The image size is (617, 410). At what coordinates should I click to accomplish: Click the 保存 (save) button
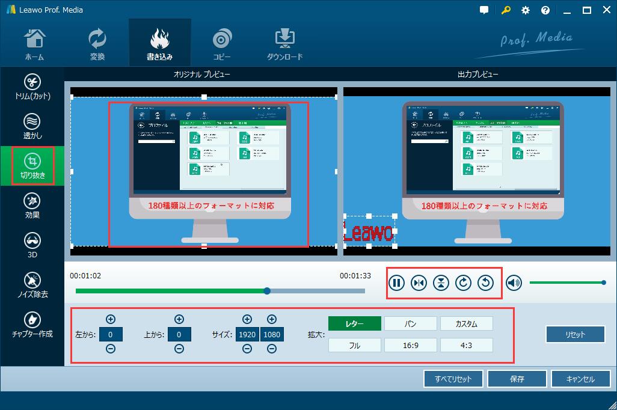click(x=517, y=379)
